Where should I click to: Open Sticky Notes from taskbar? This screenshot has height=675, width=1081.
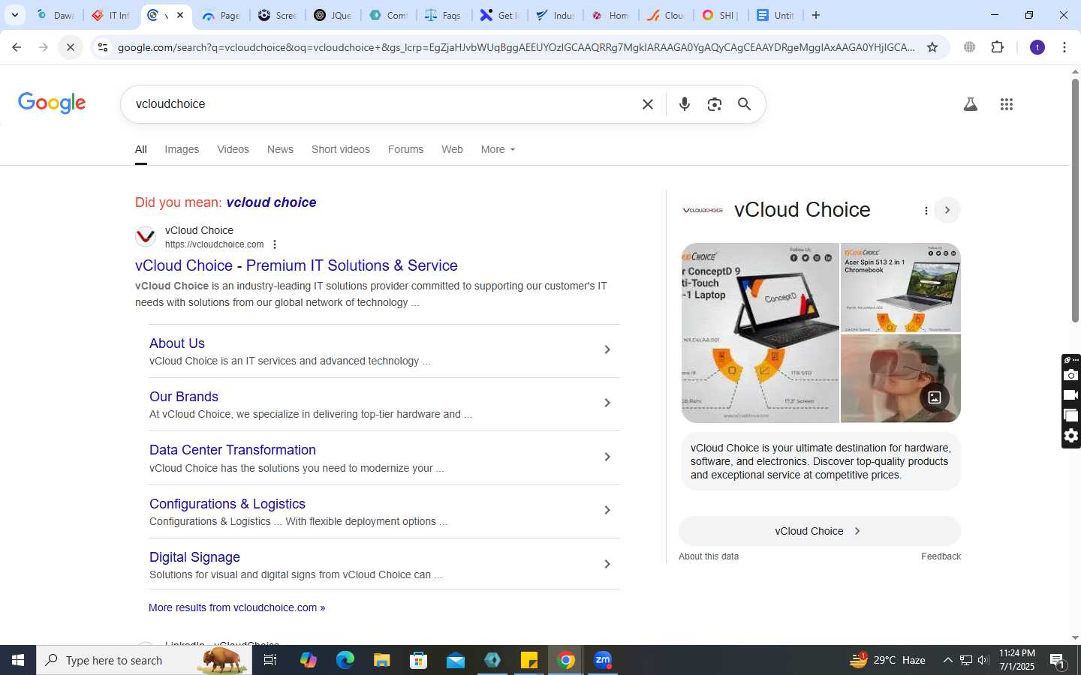coord(529,660)
